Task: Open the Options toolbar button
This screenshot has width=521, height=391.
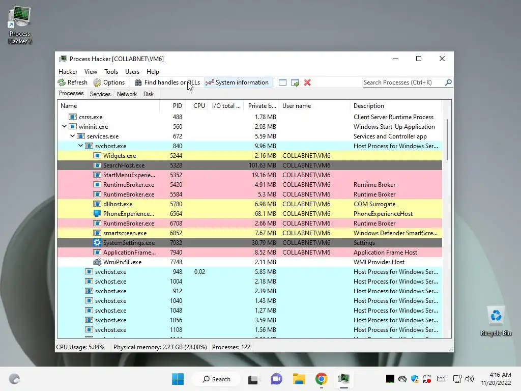Action: tap(109, 82)
